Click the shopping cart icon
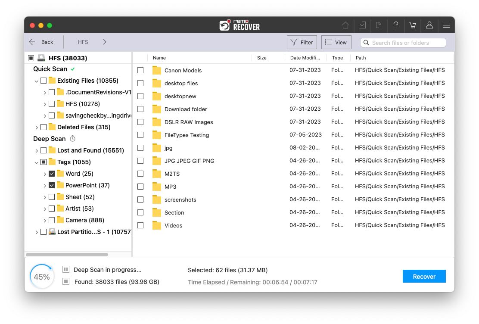This screenshot has width=479, height=324. [412, 25]
